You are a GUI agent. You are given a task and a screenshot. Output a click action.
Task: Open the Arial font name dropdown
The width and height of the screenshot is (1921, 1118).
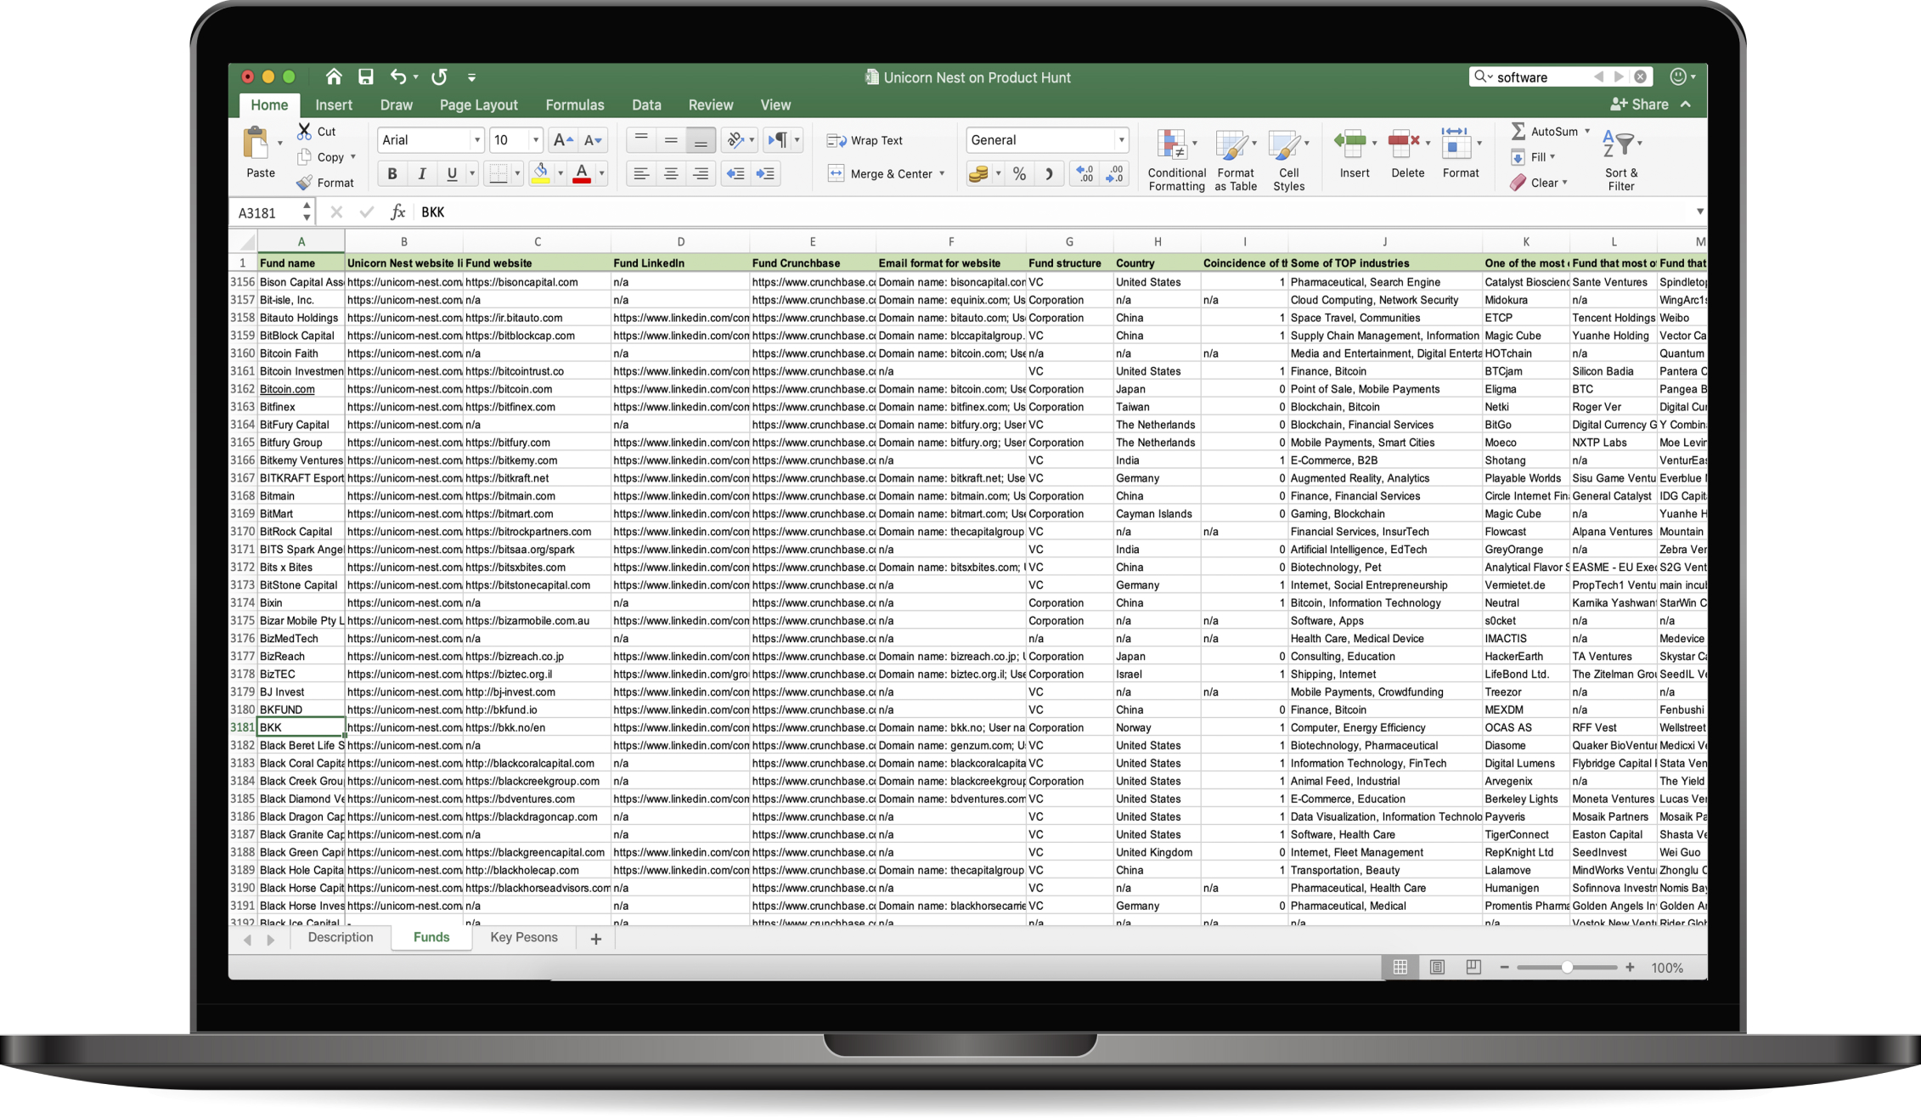[476, 140]
